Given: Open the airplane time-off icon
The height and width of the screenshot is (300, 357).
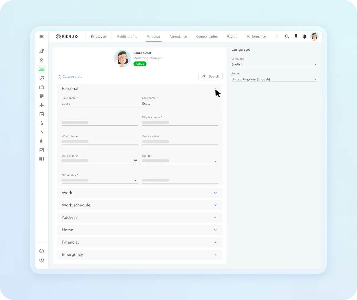Looking at the screenshot, I should coord(41,105).
